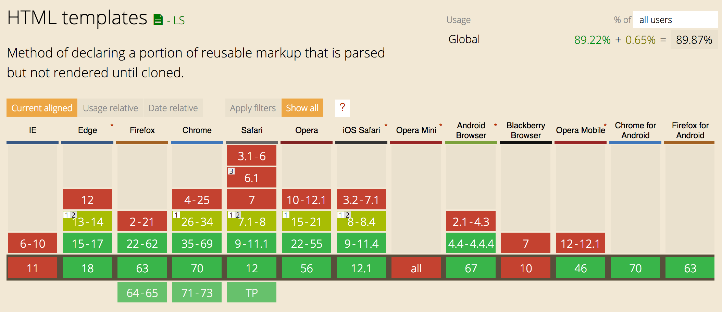Click the IE version 11 cell

[x=32, y=268]
